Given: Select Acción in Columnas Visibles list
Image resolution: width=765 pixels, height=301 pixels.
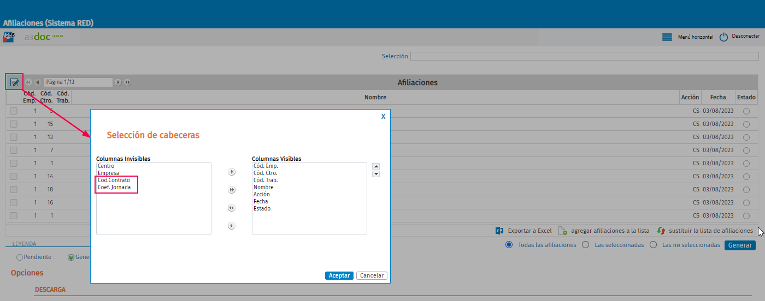Looking at the screenshot, I should (x=261, y=194).
